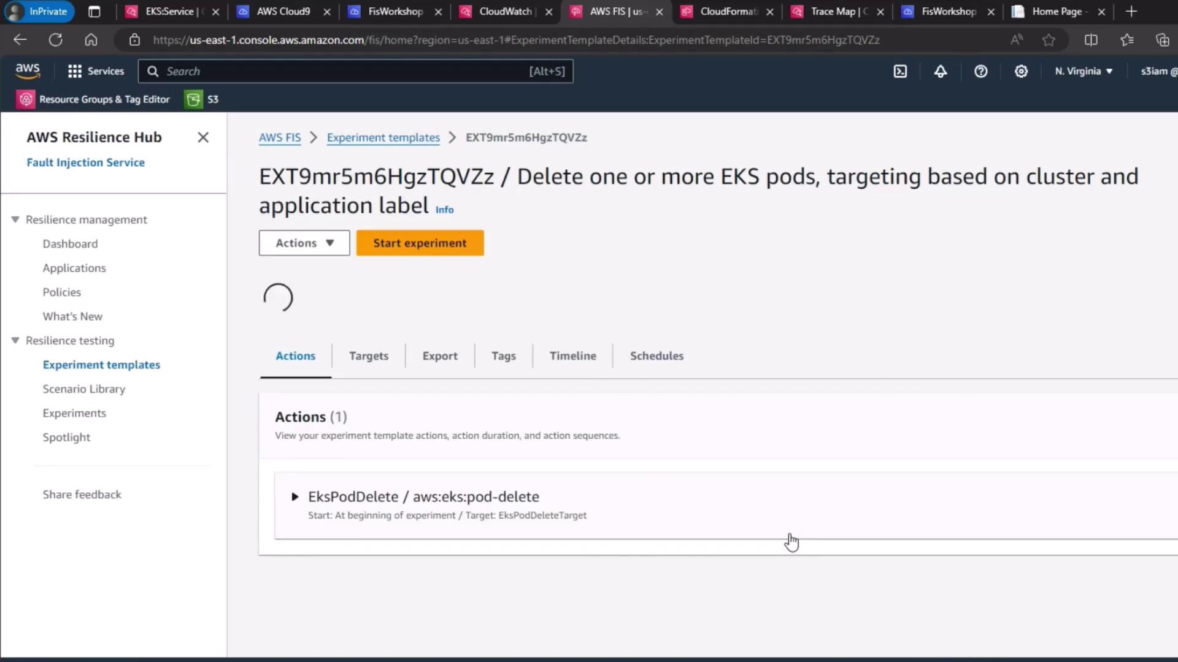1178x662 pixels.
Task: Open the Services grid menu
Action: coord(96,71)
